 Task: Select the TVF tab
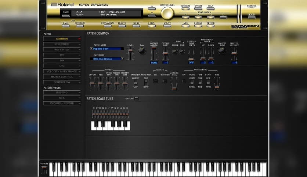click(x=62, y=55)
